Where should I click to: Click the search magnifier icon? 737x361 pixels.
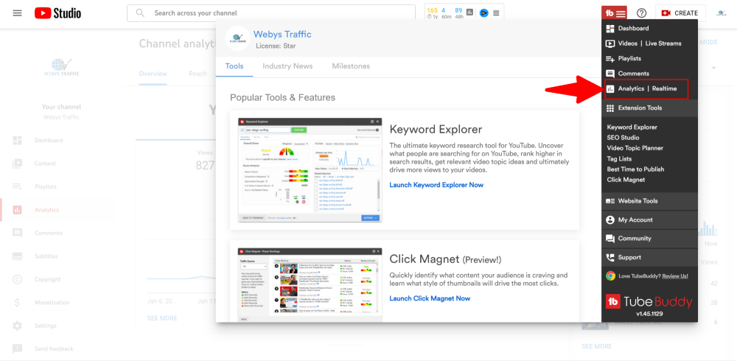pyautogui.click(x=140, y=13)
